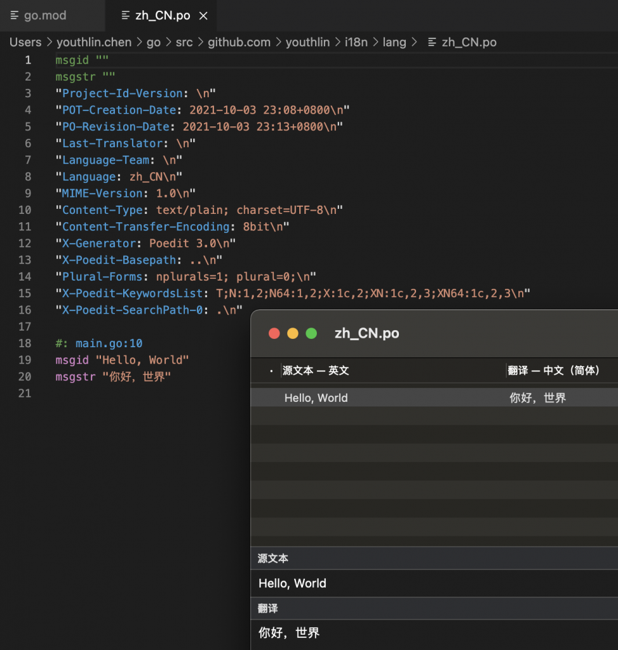Click the zh_CN.po tab file icon
This screenshot has height=650, width=618.
125,16
